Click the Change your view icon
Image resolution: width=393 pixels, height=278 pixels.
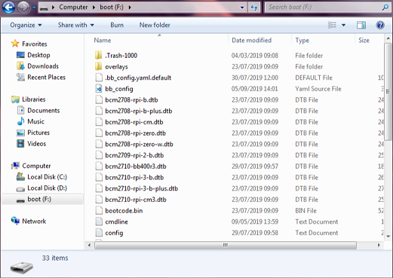(332, 25)
